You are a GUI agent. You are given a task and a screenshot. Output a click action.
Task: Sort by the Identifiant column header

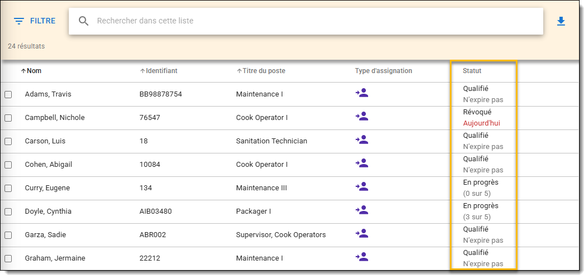click(x=161, y=71)
